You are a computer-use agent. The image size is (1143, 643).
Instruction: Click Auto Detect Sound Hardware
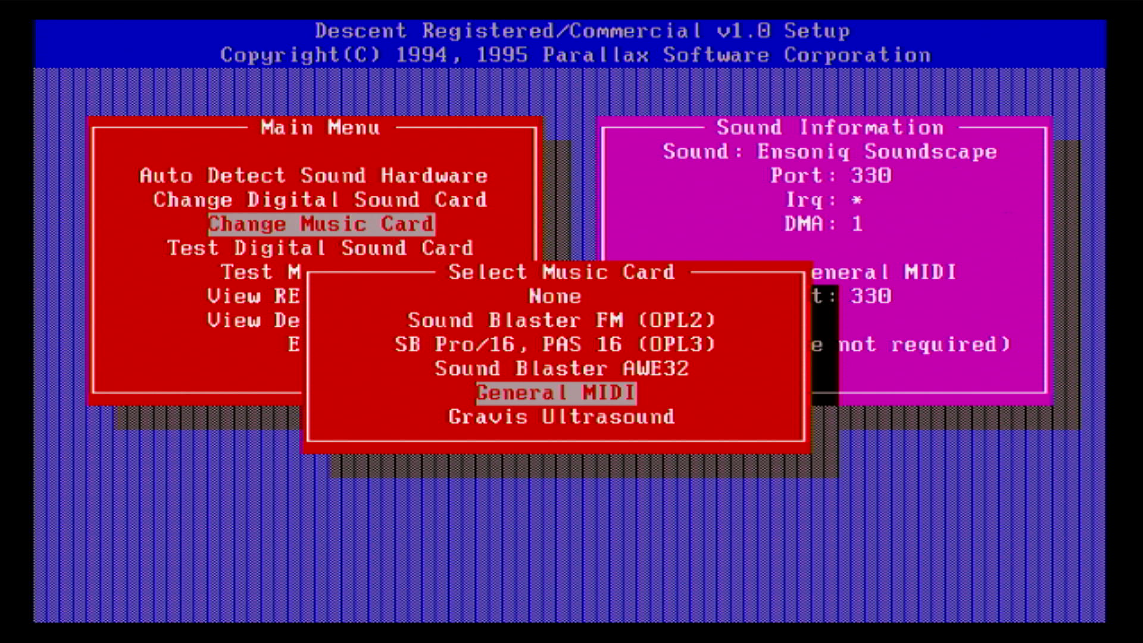[314, 176]
